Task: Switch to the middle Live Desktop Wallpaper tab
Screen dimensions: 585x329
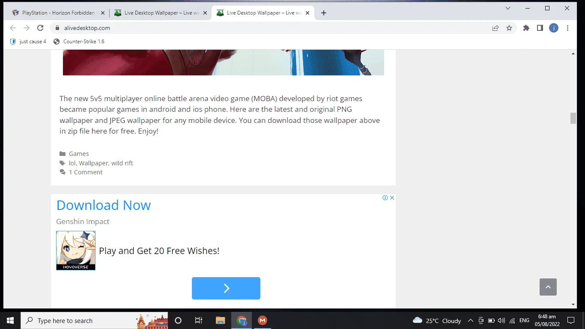Action: (161, 13)
